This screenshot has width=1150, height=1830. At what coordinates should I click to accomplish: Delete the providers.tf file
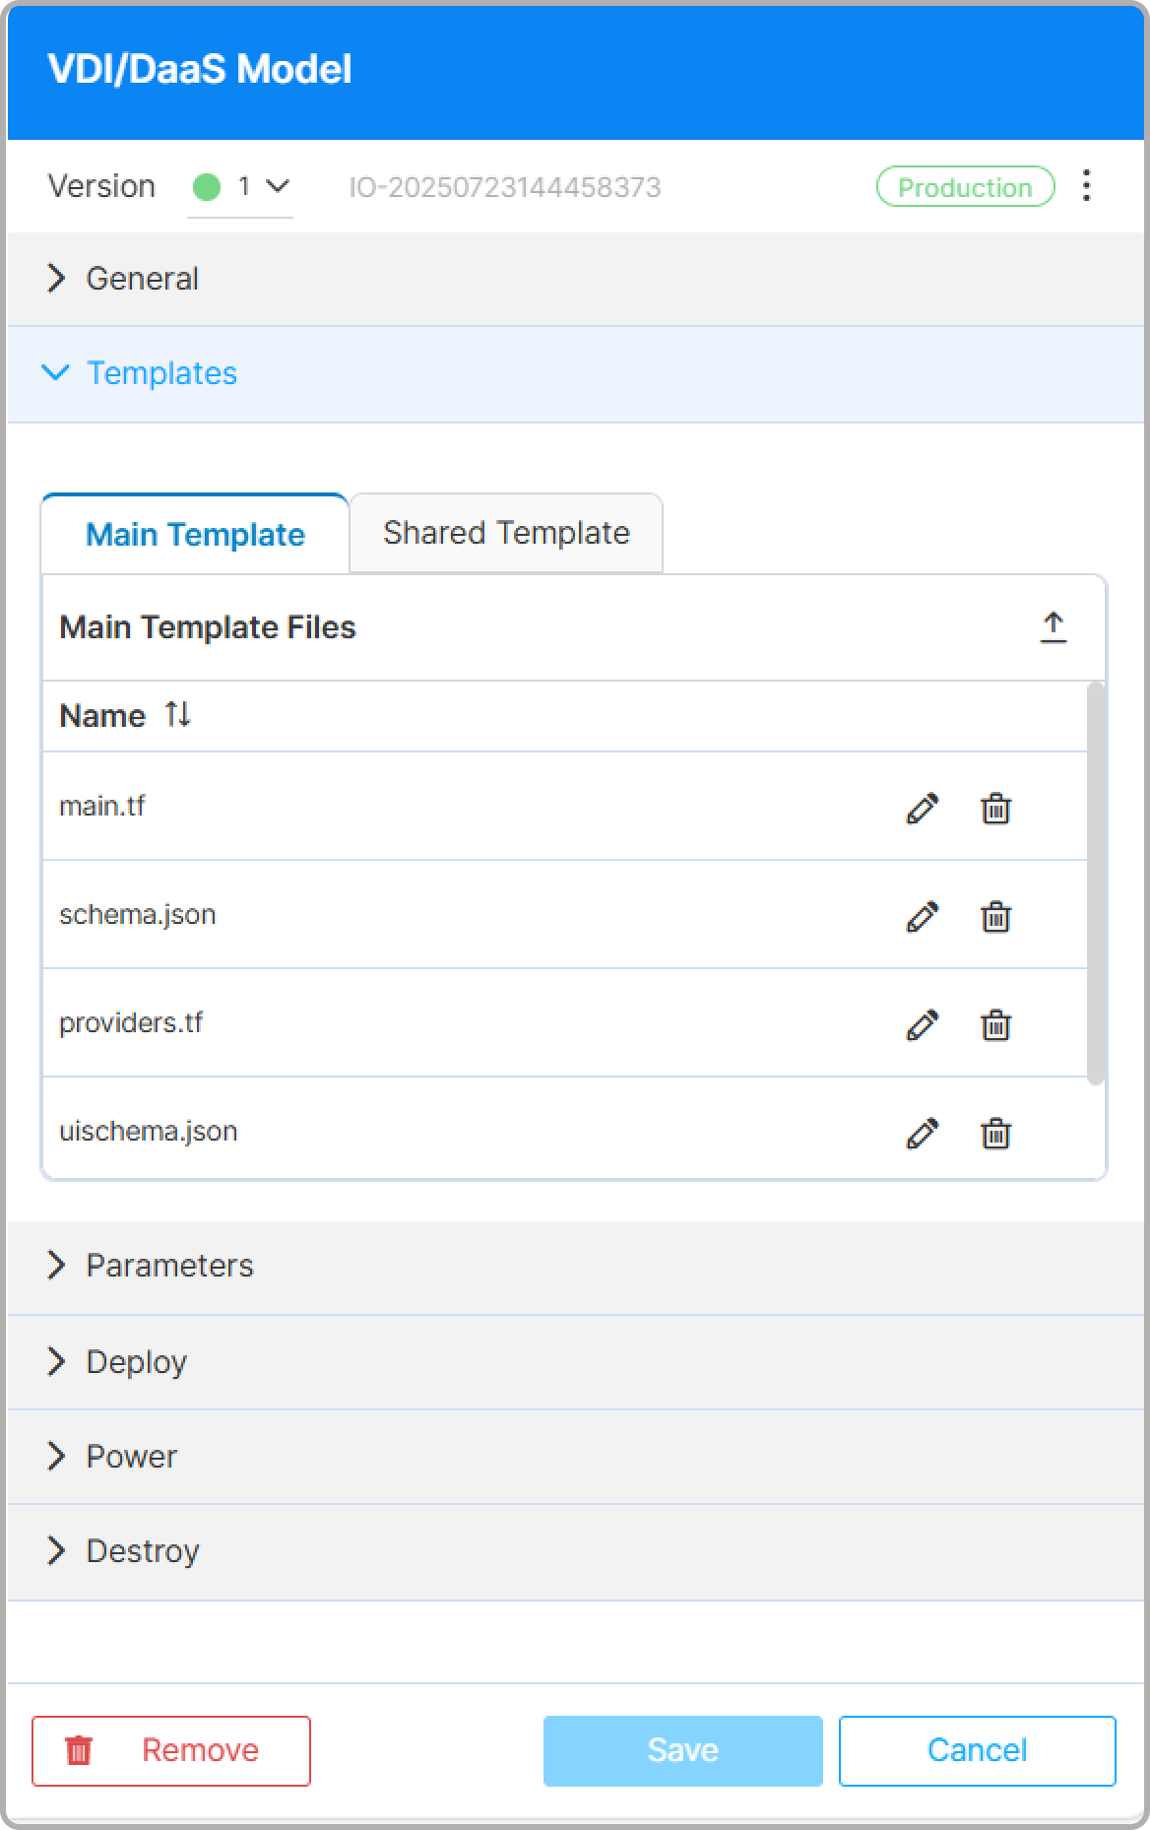point(995,1025)
